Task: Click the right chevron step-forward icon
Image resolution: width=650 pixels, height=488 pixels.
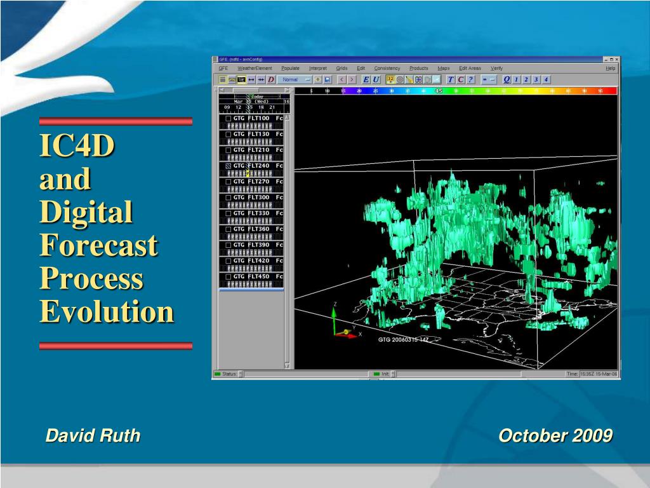Action: pos(352,79)
